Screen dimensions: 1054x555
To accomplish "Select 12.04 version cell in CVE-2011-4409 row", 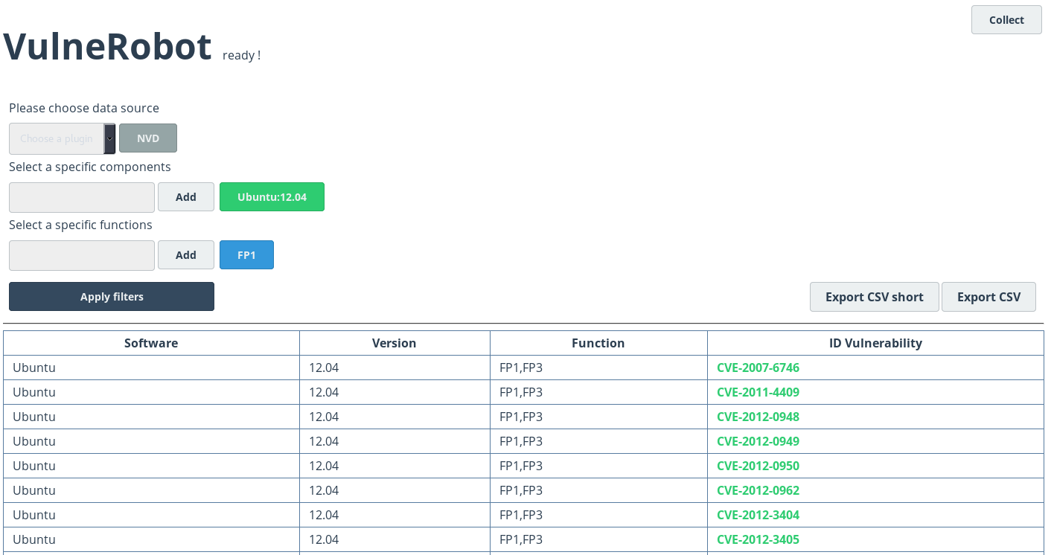I will pyautogui.click(x=395, y=392).
